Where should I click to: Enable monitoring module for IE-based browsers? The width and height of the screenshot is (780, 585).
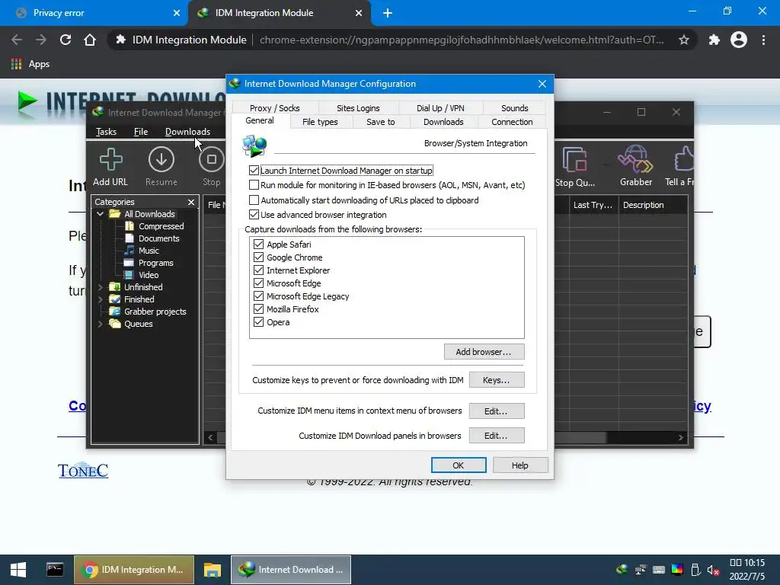(254, 185)
